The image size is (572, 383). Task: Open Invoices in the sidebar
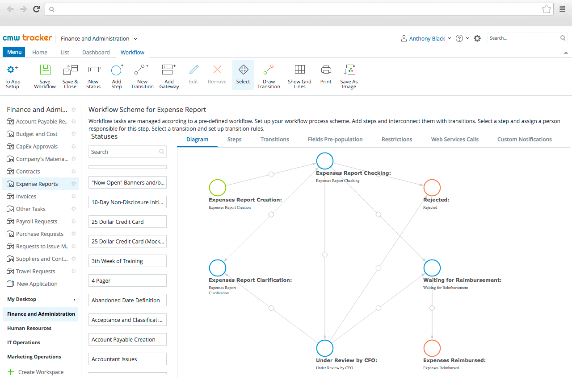26,196
